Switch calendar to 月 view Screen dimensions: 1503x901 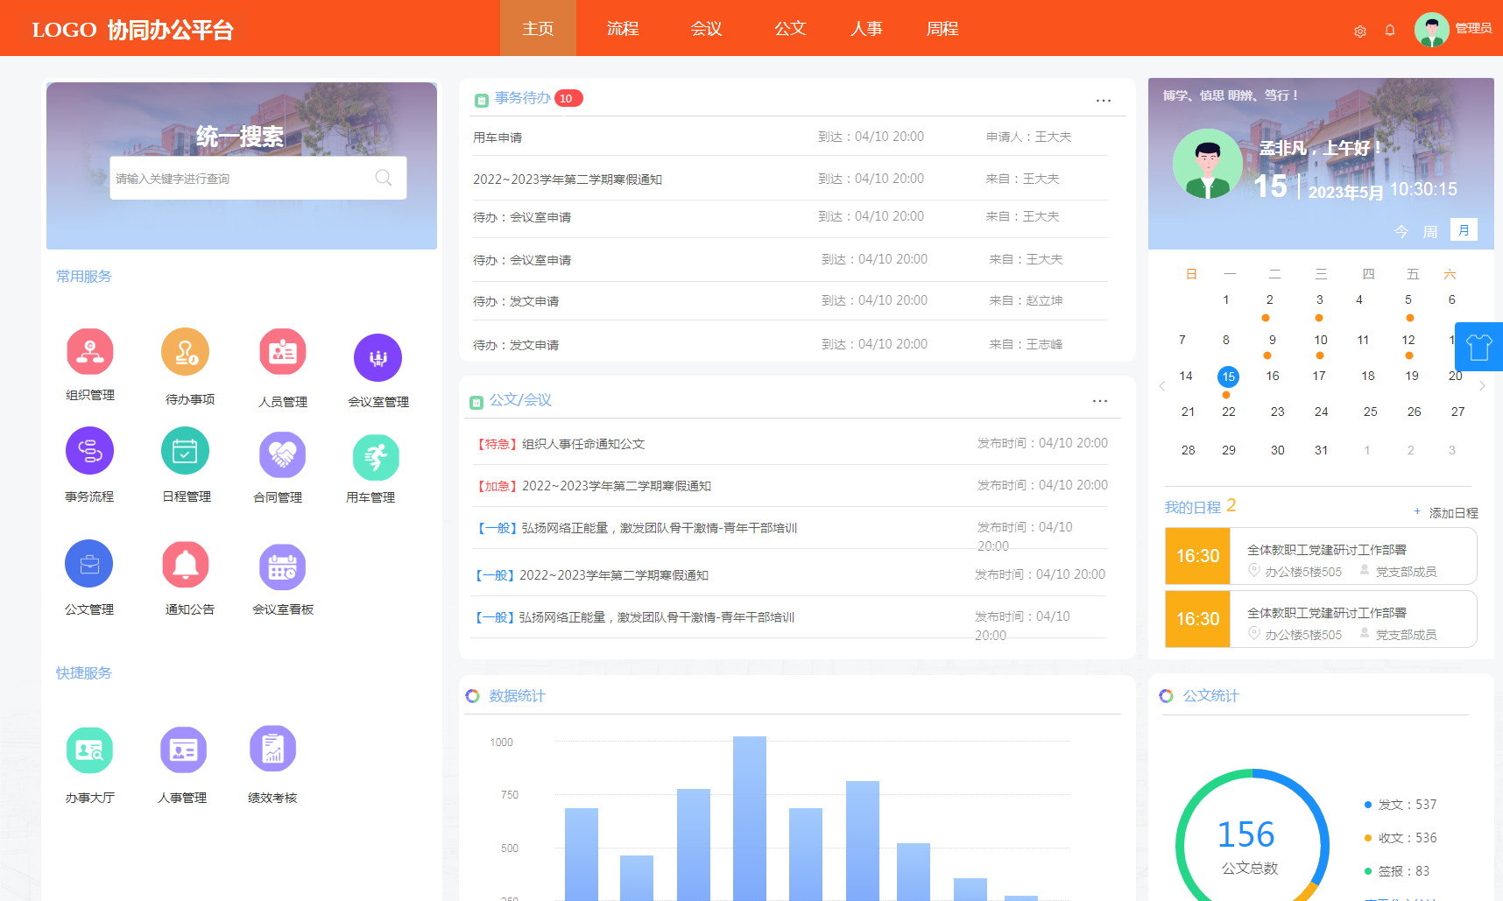[x=1464, y=230]
